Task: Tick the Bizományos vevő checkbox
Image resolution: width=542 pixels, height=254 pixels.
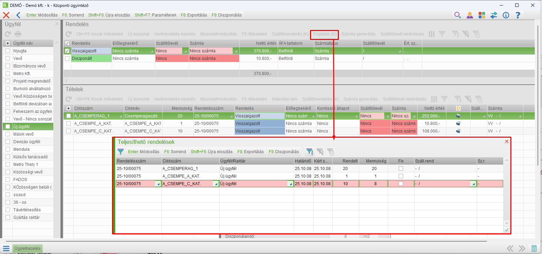Action: 8,66
